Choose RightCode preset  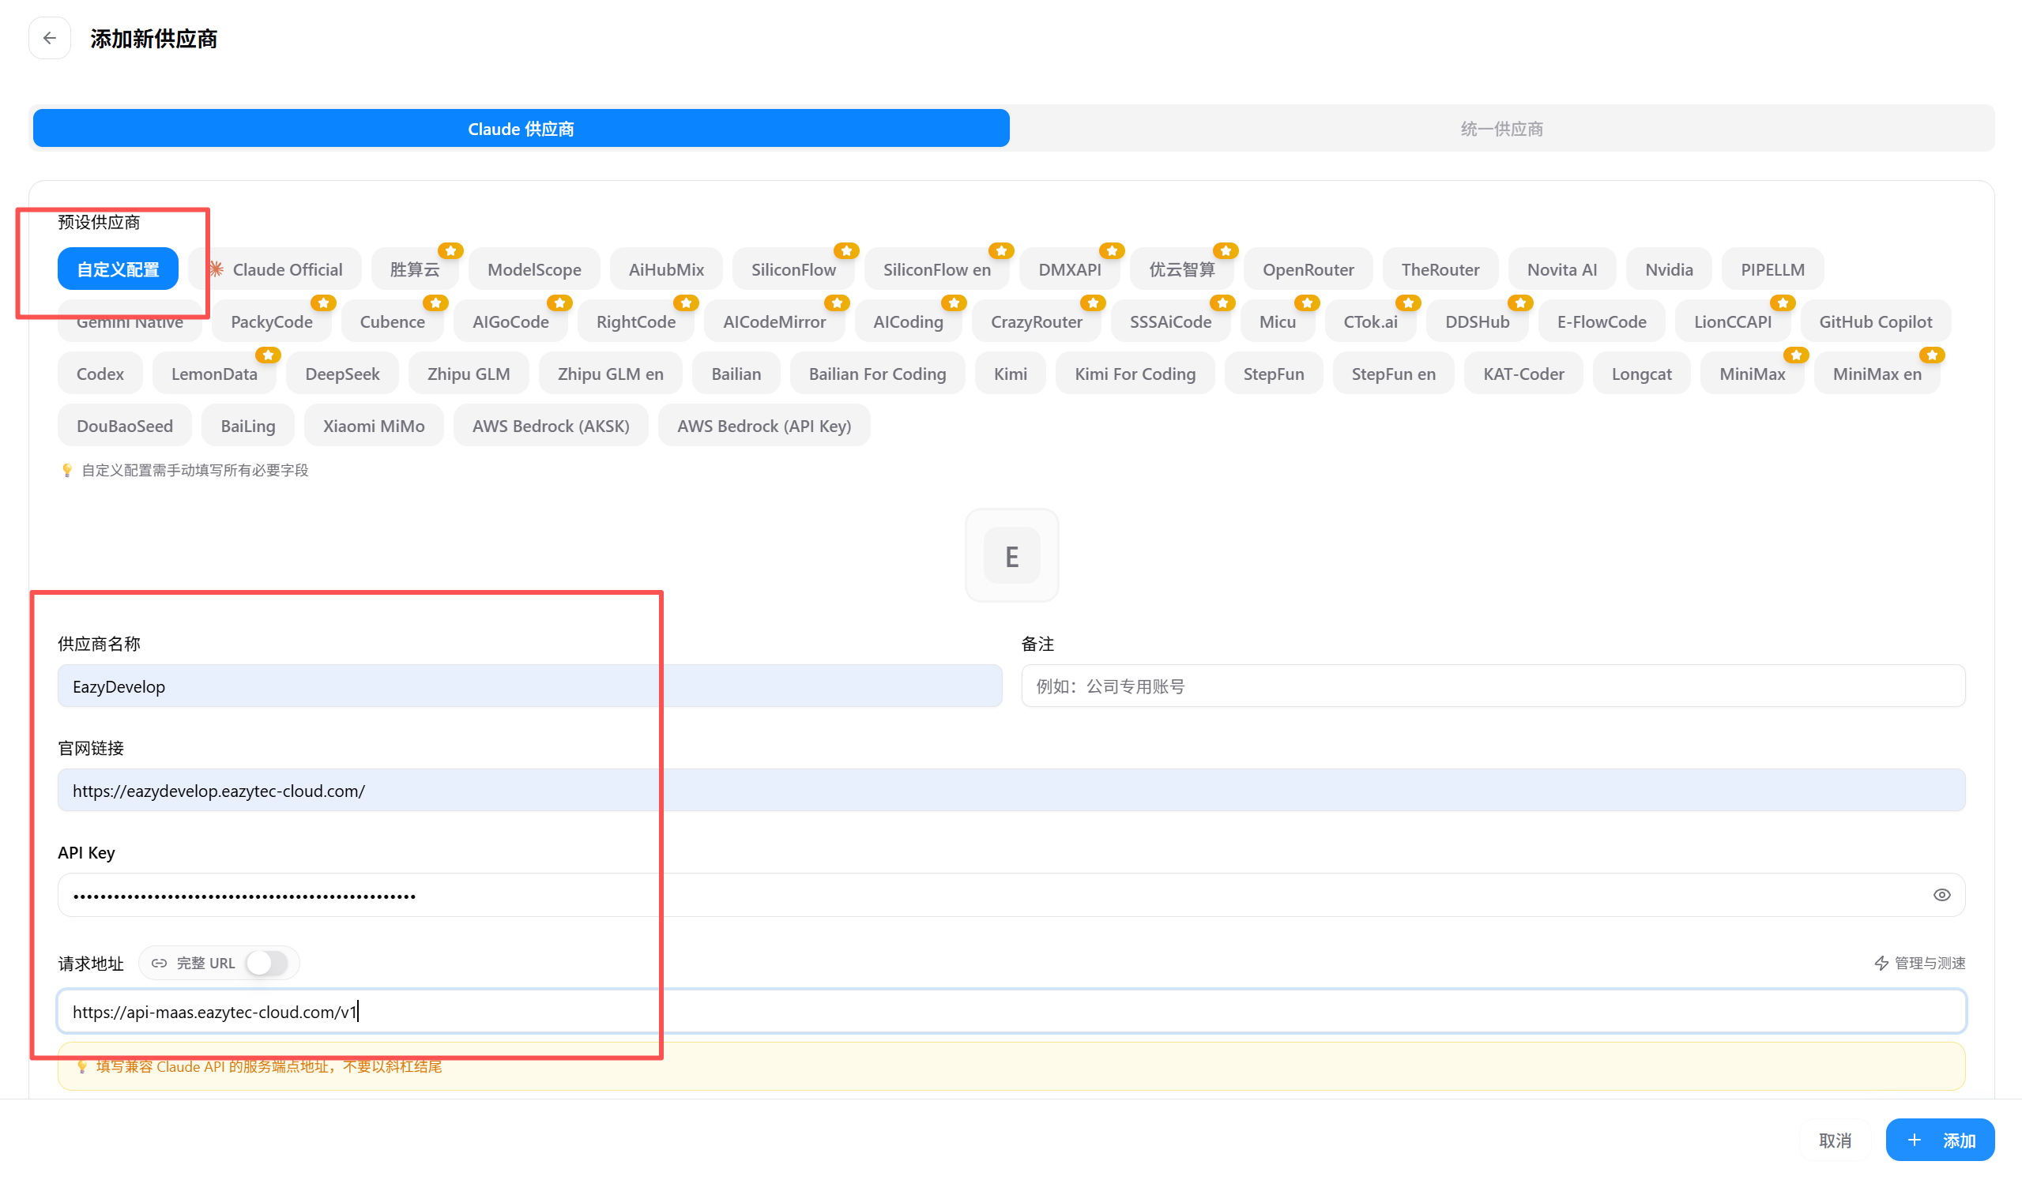pos(635,321)
